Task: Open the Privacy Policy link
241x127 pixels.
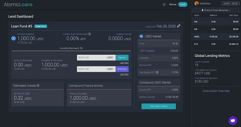Action: coord(224,91)
